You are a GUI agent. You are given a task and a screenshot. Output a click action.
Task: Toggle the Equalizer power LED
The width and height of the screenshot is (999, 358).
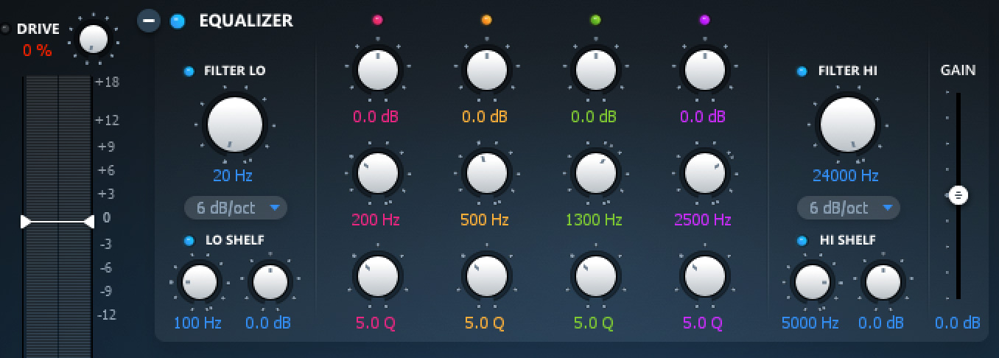click(178, 21)
